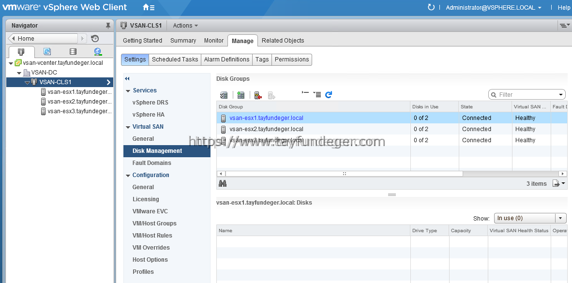The height and width of the screenshot is (283, 572).
Task: Collapse the Virtual SAN section
Action: tap(128, 127)
